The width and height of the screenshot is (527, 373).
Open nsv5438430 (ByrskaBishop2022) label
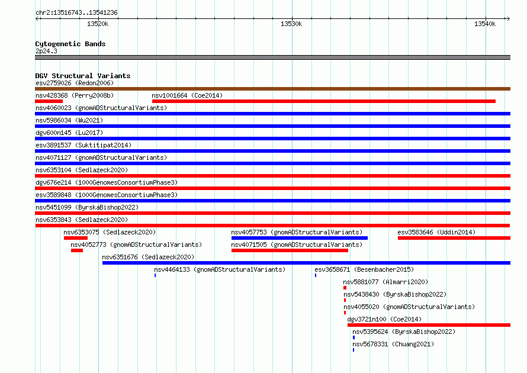coord(395,294)
